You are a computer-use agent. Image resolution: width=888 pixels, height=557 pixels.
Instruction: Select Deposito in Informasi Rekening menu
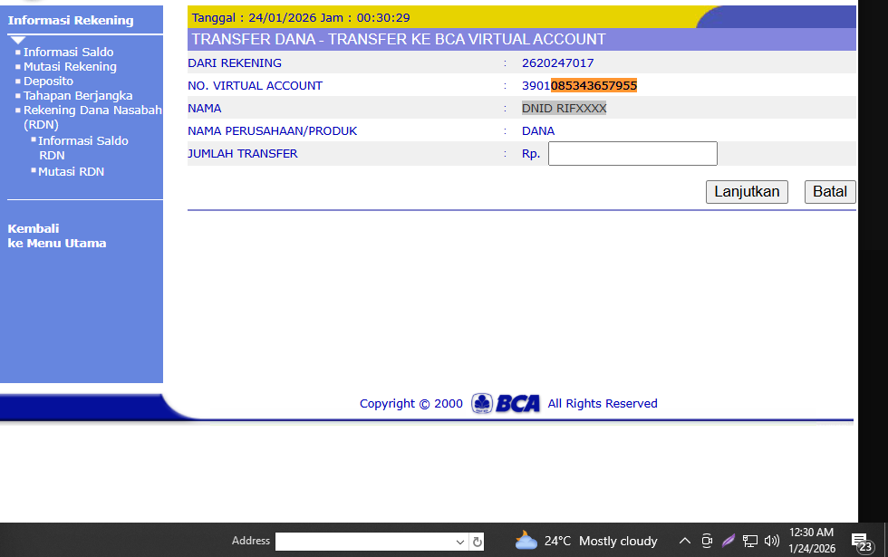click(48, 81)
